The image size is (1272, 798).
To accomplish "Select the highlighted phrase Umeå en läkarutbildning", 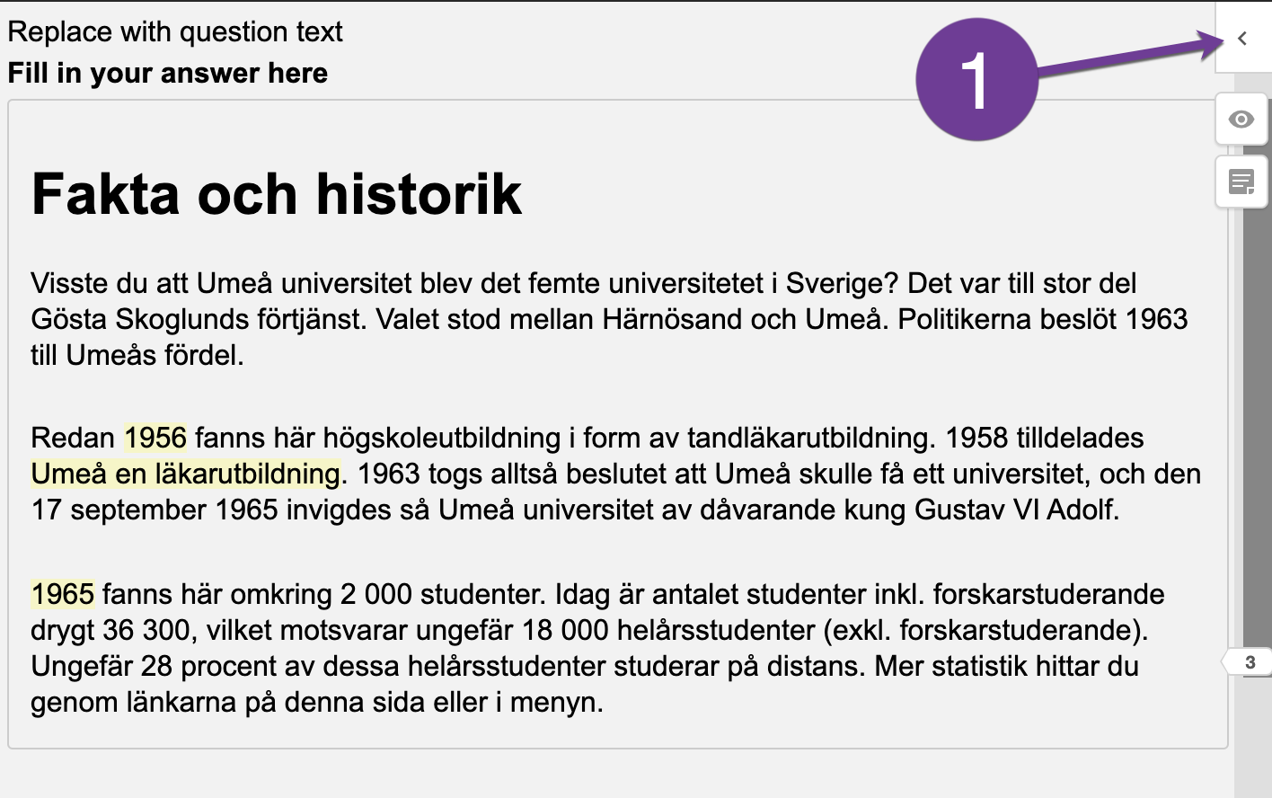I will tap(186, 474).
